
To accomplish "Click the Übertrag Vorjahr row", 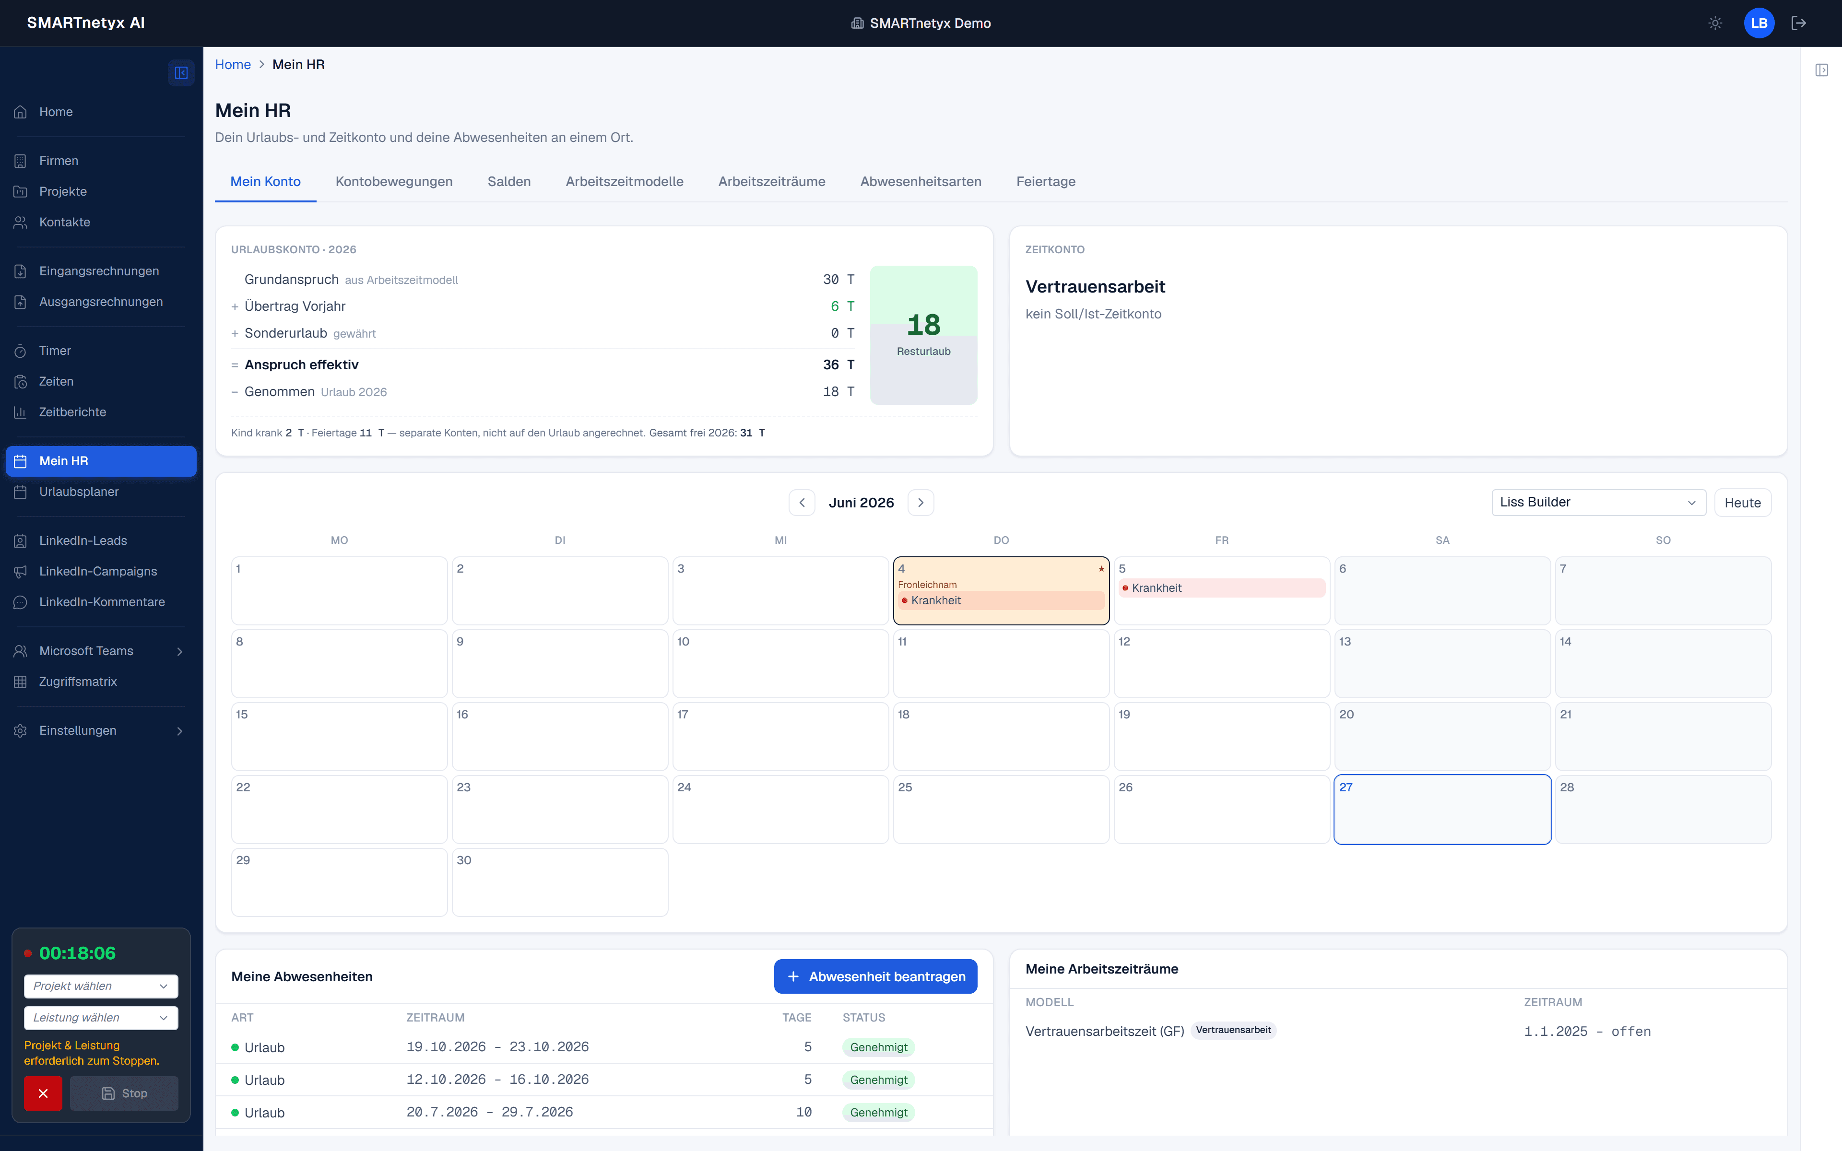I will [x=543, y=306].
